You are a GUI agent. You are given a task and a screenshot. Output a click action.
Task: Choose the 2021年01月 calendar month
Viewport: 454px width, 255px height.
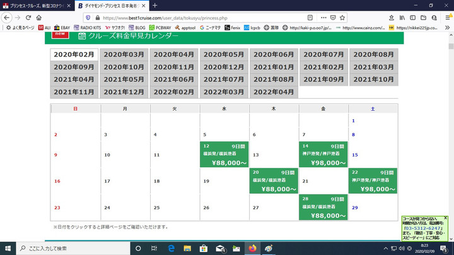pos(274,67)
